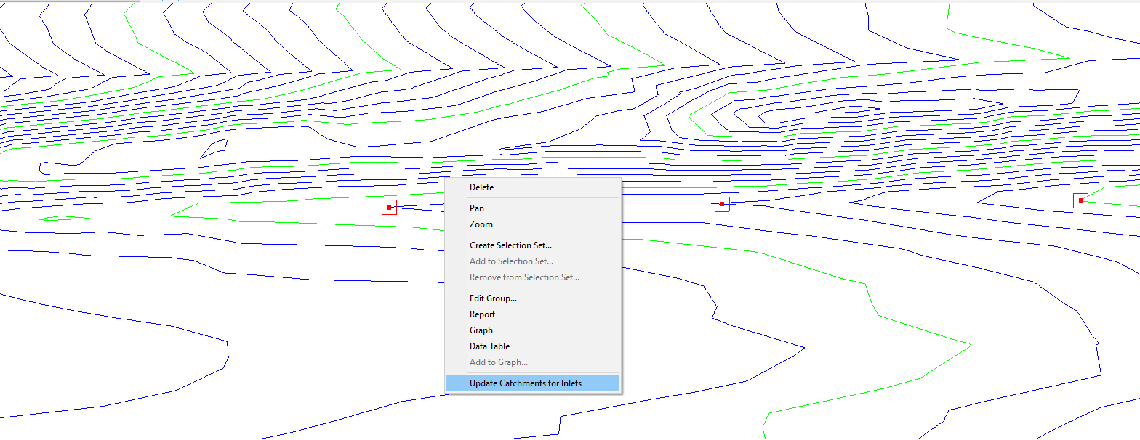Screen dimensions: 1140x440
Task: Select the red-outlined inlet node at far right
Action: coord(1081,200)
